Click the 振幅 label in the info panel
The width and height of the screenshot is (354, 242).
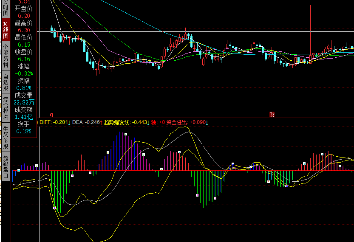point(24,81)
